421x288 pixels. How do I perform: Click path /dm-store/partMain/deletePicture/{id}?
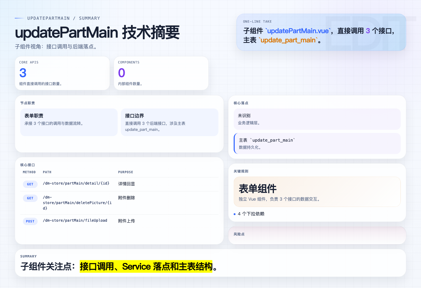click(x=77, y=203)
